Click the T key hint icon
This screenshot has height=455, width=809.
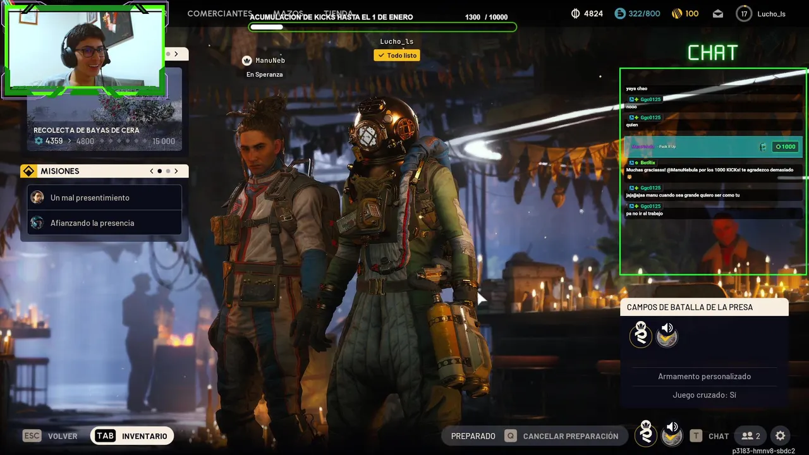click(x=696, y=436)
